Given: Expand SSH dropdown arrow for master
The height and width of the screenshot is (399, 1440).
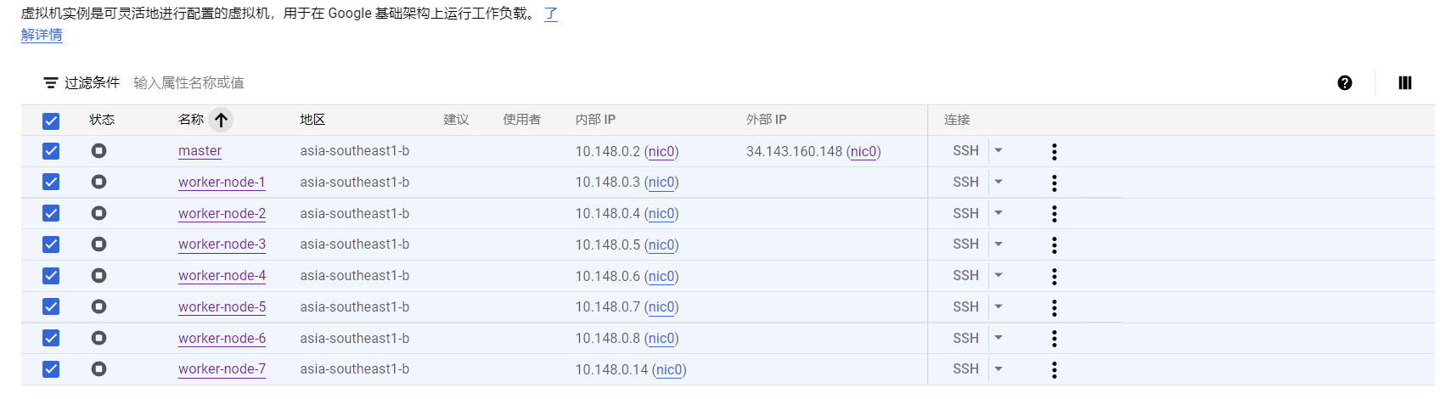Looking at the screenshot, I should click(998, 151).
